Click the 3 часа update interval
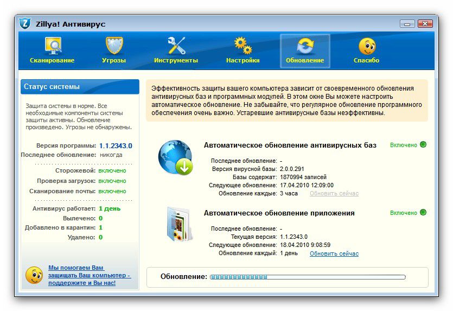 [x=289, y=193]
